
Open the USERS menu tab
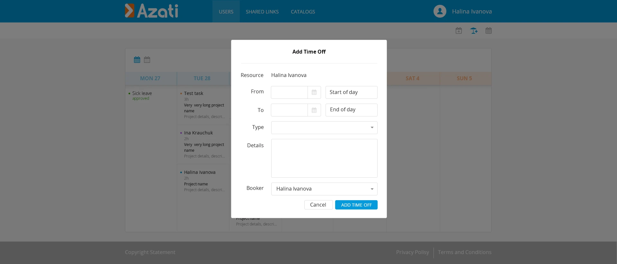[x=226, y=12]
